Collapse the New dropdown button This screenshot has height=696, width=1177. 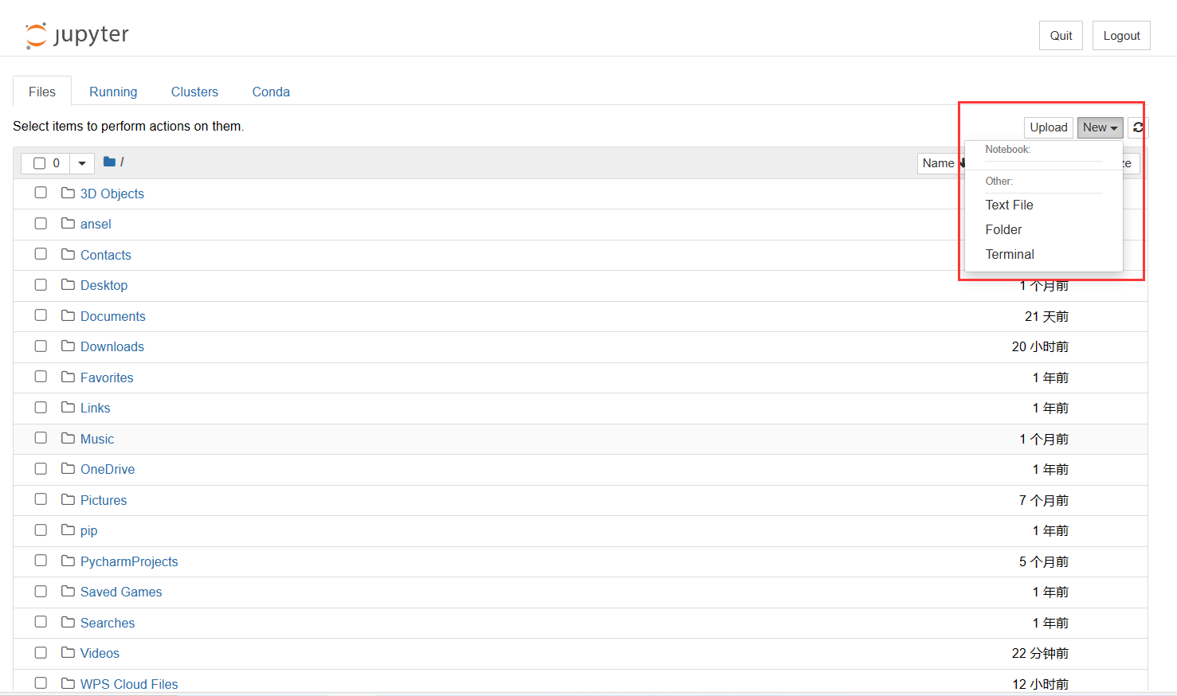[x=1100, y=127]
